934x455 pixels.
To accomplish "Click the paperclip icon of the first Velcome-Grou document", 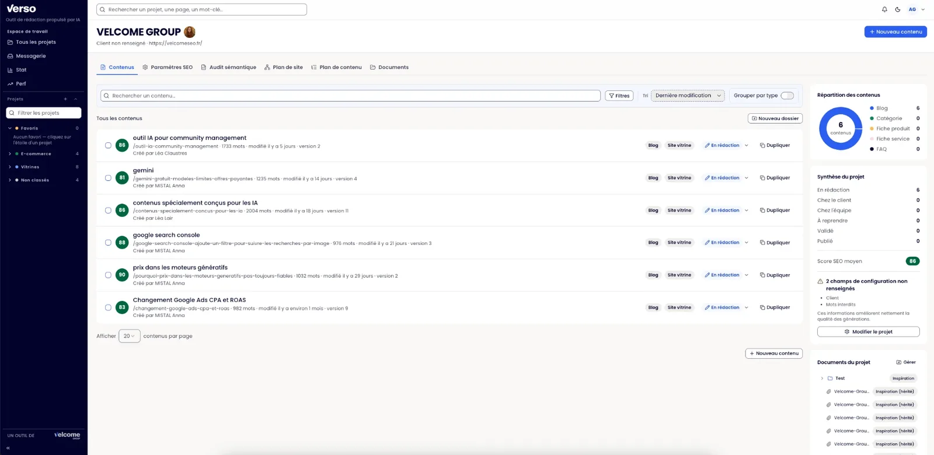I will click(829, 391).
